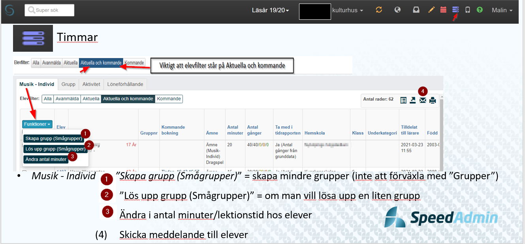Select Aktuella in the Elevfilter under the tabs
The image size is (525, 244).
pyautogui.click(x=91, y=99)
